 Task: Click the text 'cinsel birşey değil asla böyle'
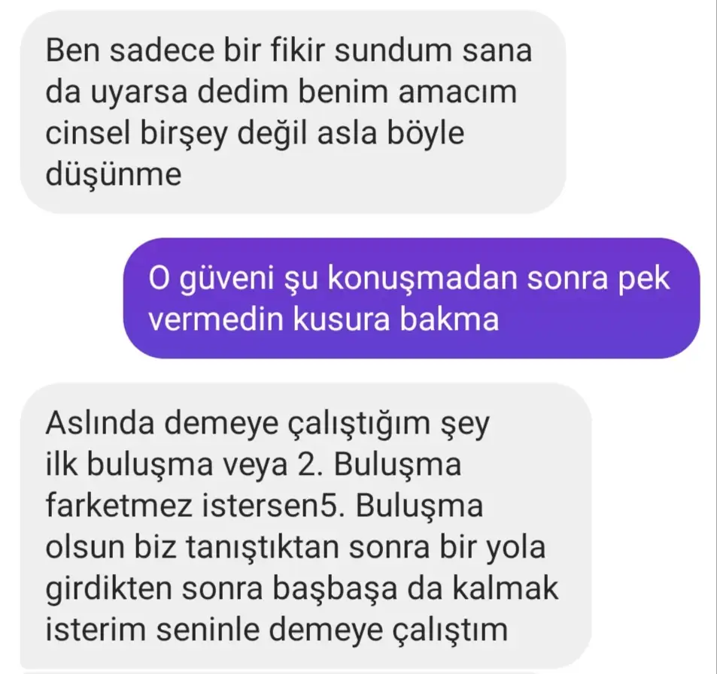click(x=255, y=134)
